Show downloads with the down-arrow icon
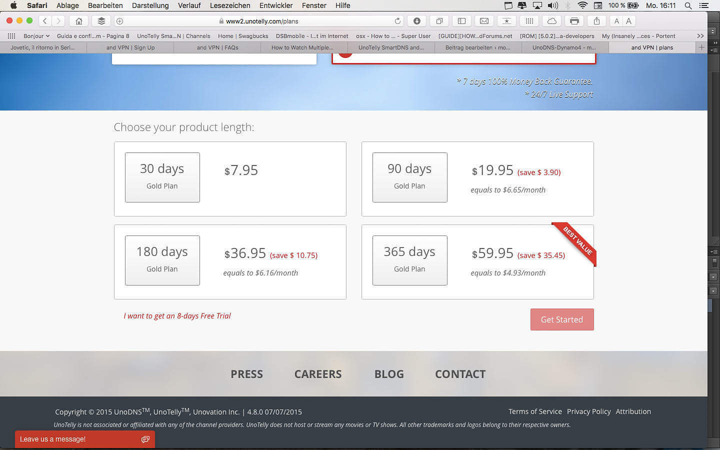Screen dimensions: 720x450 point(416,21)
